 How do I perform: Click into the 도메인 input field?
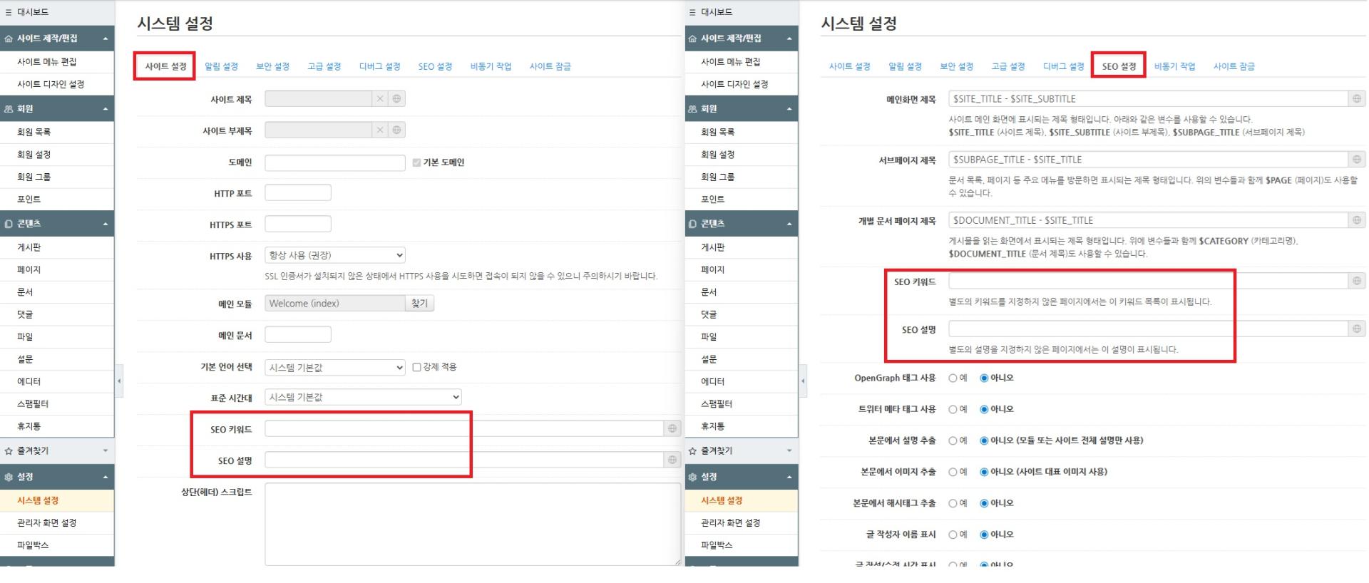pyautogui.click(x=334, y=163)
